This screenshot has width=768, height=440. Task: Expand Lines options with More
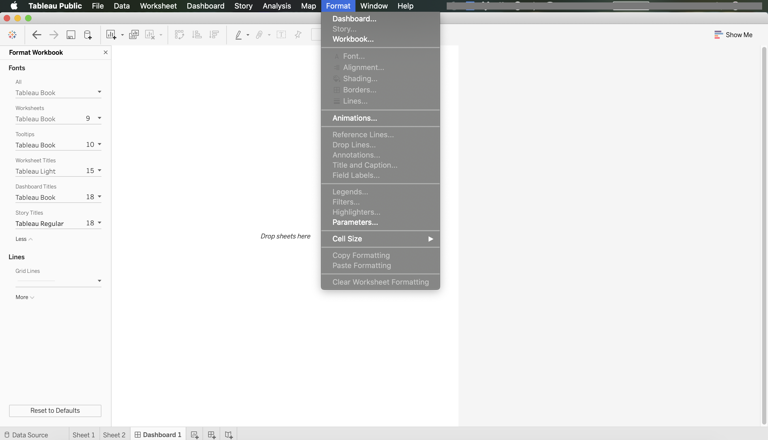pos(25,297)
